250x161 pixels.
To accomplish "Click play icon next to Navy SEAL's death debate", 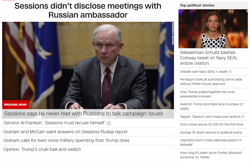I will click(x=230, y=72).
